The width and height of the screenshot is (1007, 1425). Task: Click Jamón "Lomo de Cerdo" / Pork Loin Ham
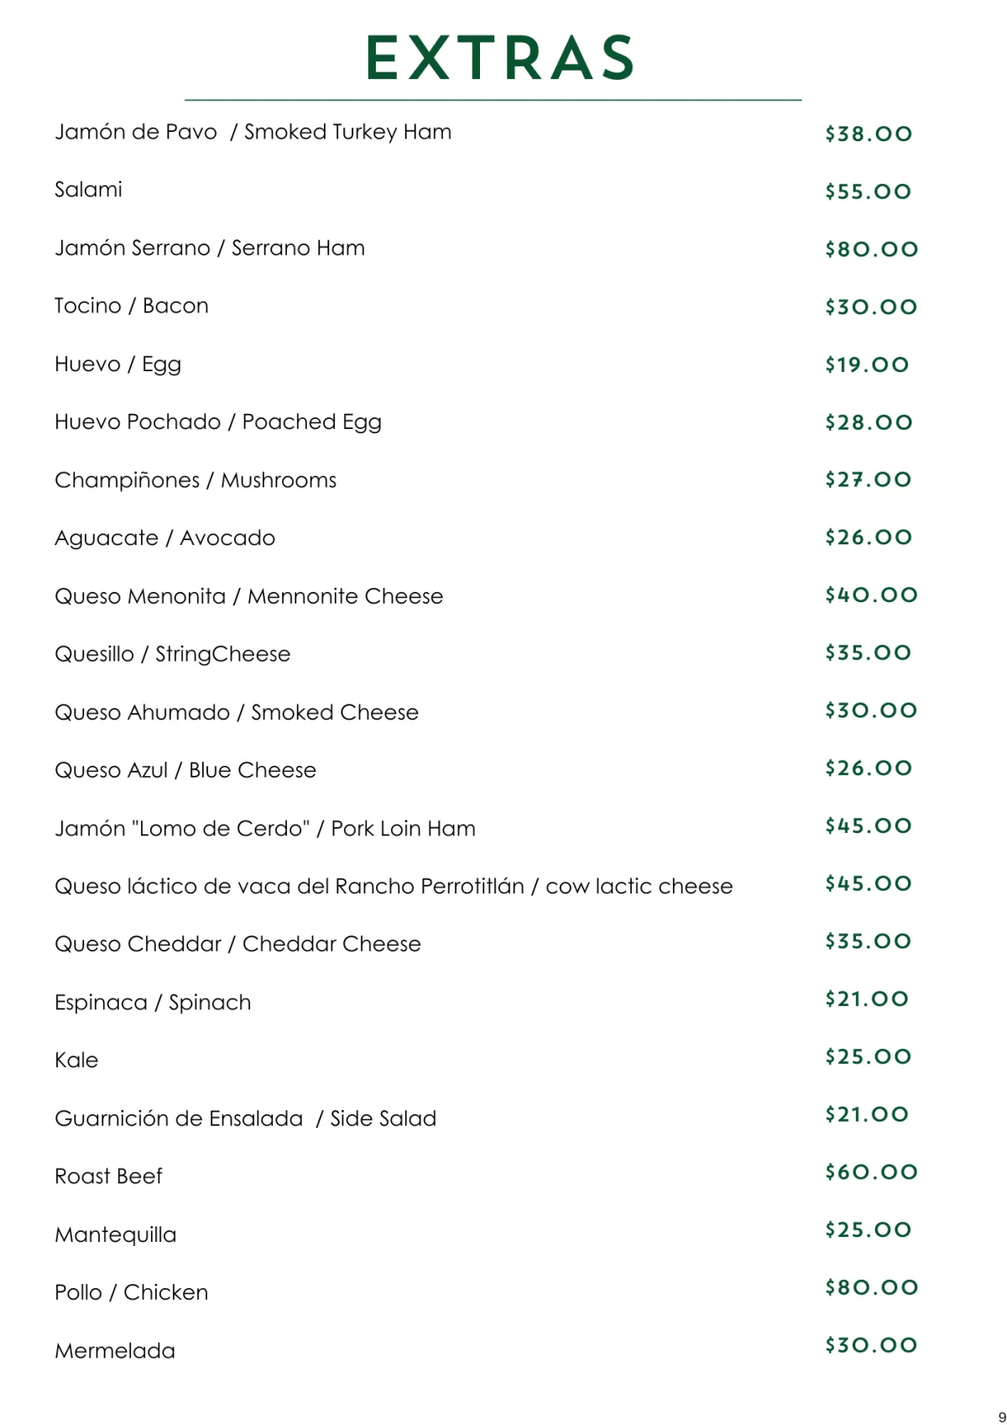[265, 829]
